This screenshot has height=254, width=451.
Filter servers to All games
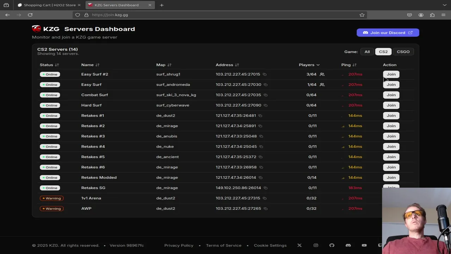(x=367, y=52)
